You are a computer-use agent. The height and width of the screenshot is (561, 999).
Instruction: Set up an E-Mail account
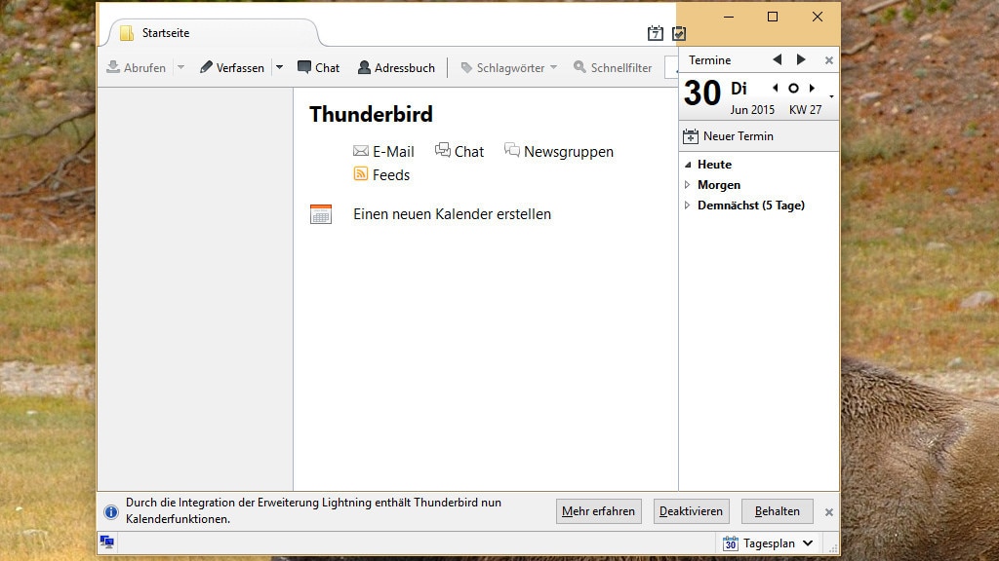pyautogui.click(x=383, y=151)
